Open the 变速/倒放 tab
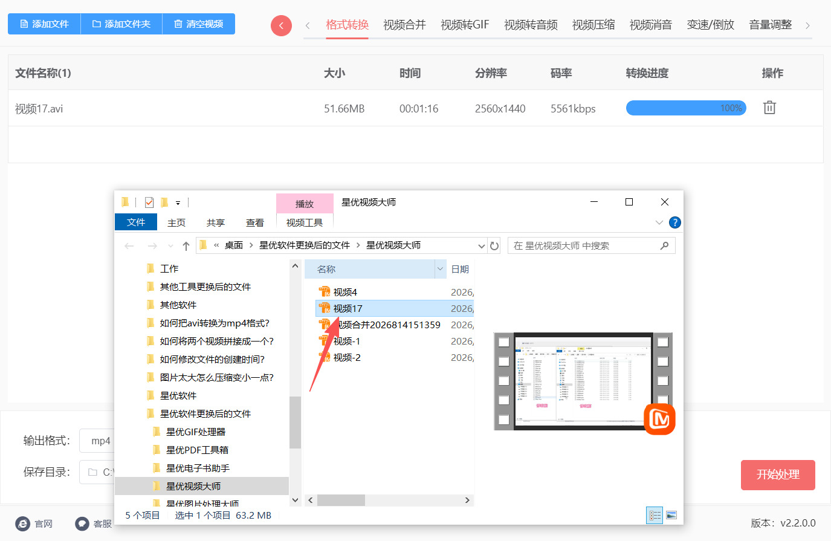The image size is (831, 541). click(x=711, y=25)
